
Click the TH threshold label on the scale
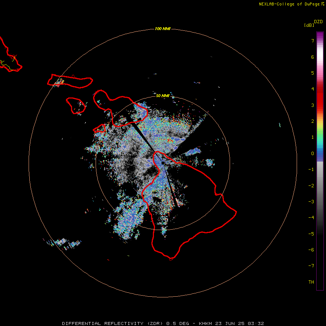(311, 282)
